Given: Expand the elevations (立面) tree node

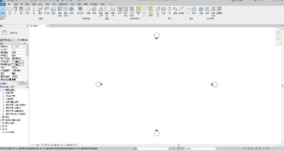Looking at the screenshot, I should [3, 101].
